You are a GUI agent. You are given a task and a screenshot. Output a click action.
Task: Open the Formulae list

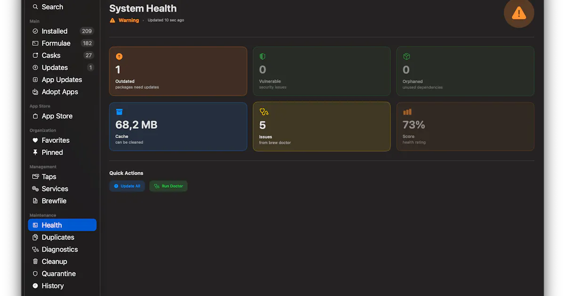[62, 43]
